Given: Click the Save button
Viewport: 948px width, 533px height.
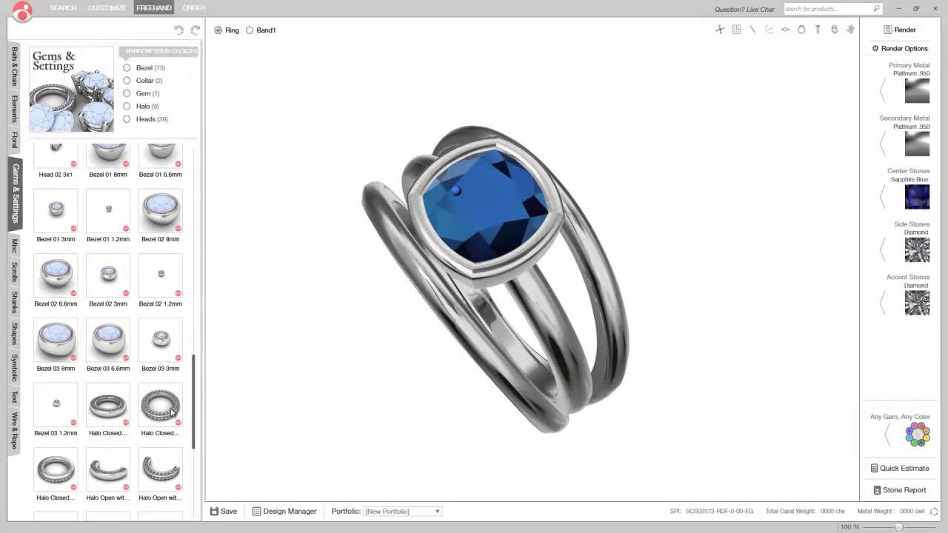Looking at the screenshot, I should pos(223,511).
